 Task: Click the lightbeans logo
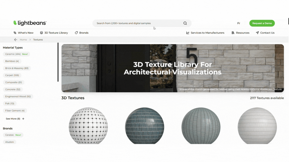(x=30, y=23)
